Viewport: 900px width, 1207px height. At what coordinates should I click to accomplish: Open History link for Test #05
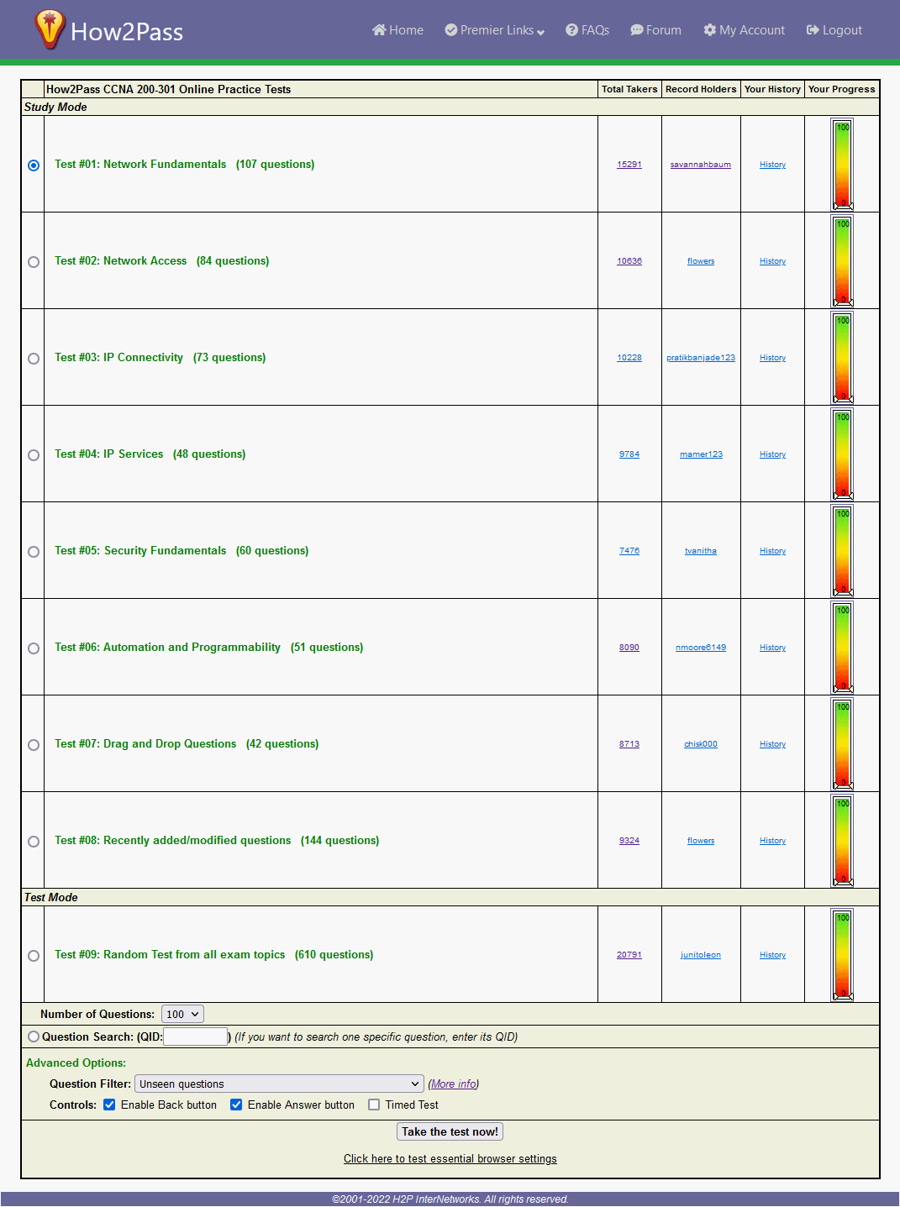coord(772,551)
